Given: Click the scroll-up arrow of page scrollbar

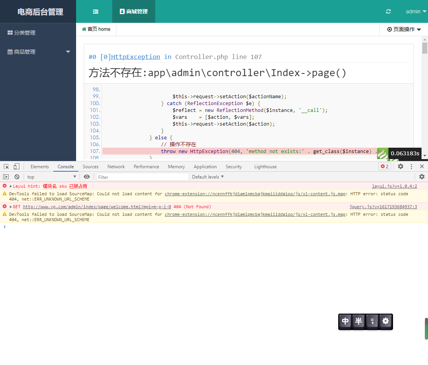Looking at the screenshot, I should (425, 40).
